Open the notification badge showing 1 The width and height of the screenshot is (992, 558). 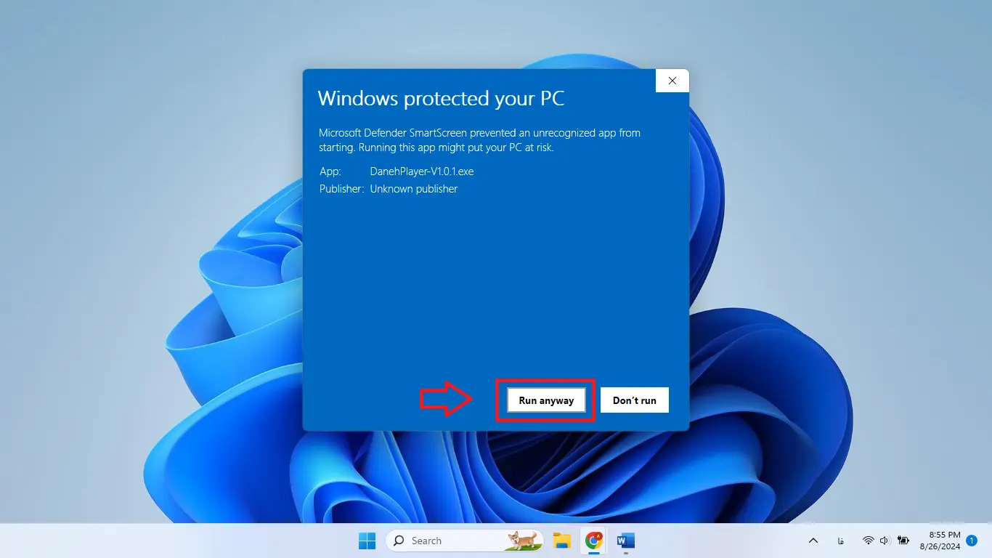972,540
